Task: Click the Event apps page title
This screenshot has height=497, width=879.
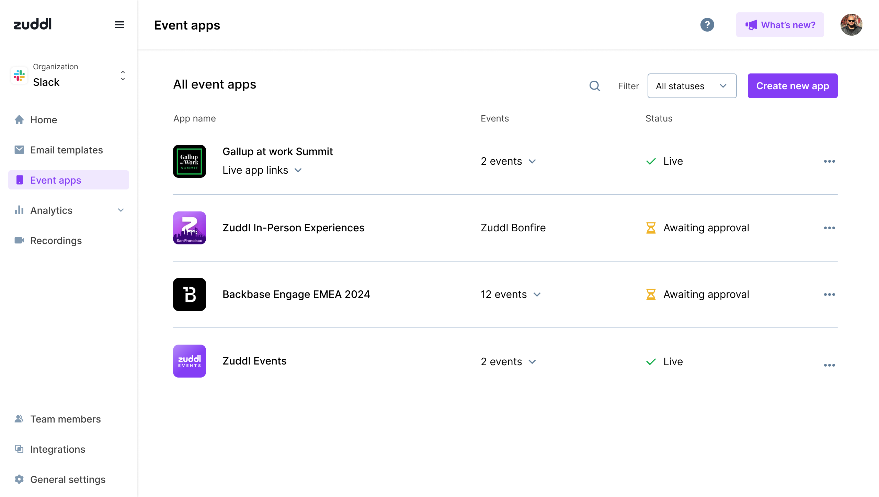Action: 187,25
